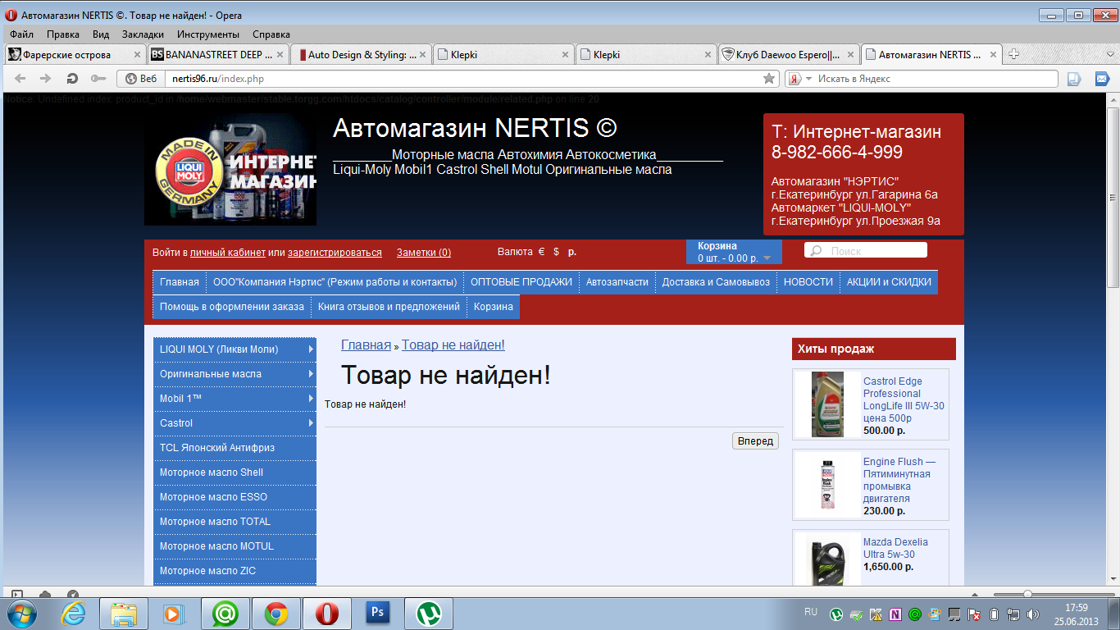Click the OneNote tray icon

(895, 614)
